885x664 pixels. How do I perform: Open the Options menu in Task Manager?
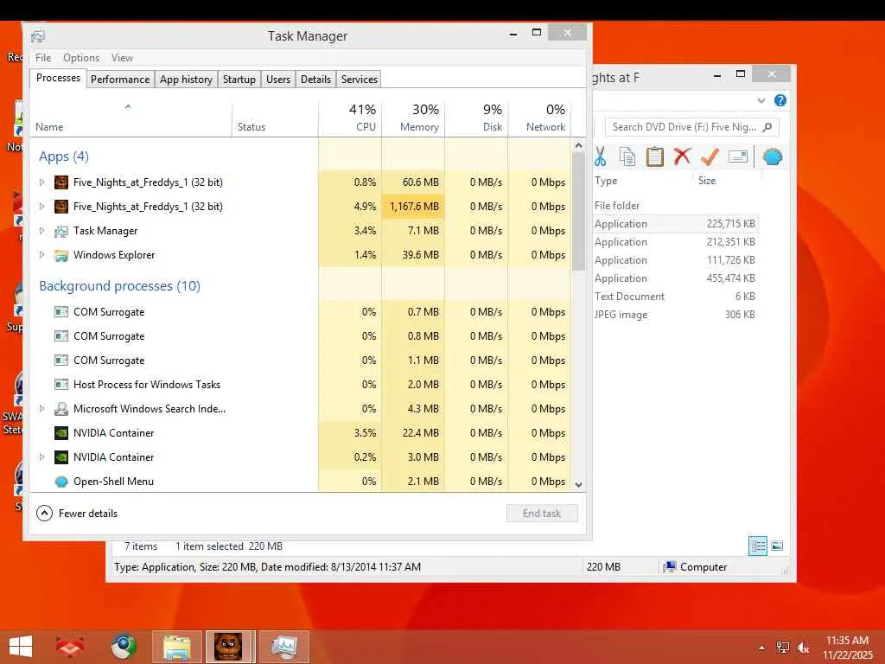coord(81,58)
